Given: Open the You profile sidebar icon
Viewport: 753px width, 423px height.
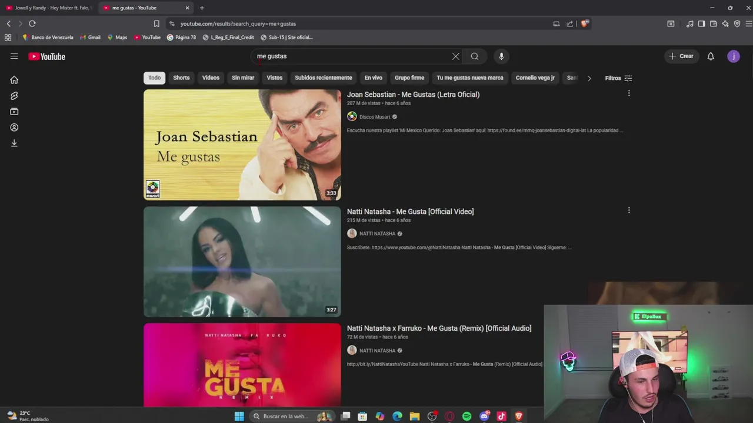Looking at the screenshot, I should 14,127.
